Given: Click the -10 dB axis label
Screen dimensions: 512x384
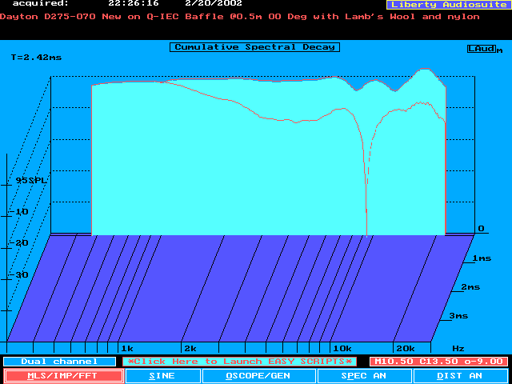Looking at the screenshot, I should click(x=18, y=211).
